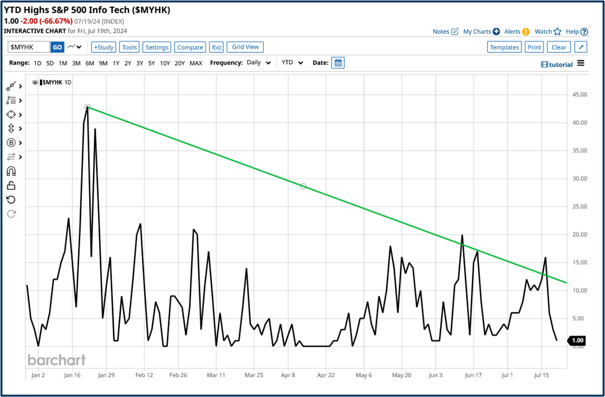Click the vertical arrows measurement tool icon
This screenshot has width=605, height=397.
[12, 128]
